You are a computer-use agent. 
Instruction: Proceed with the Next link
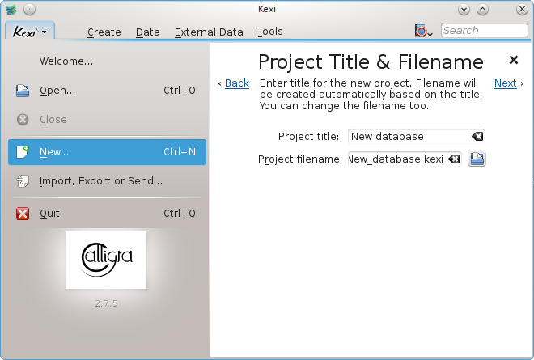(x=506, y=83)
